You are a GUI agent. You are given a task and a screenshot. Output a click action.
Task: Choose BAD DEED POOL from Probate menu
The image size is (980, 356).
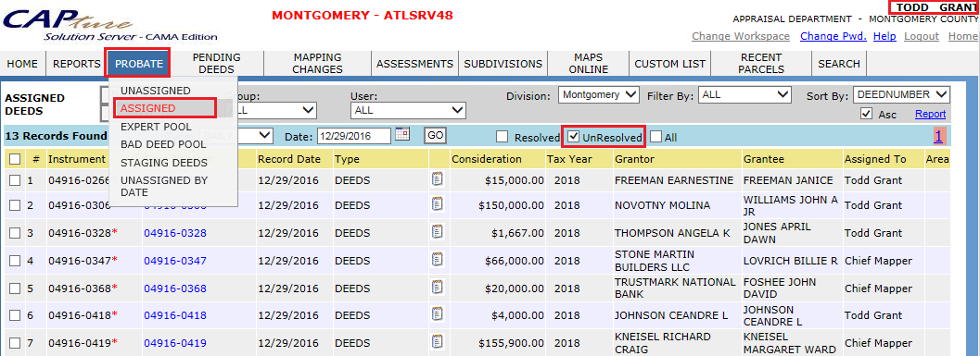click(x=162, y=144)
